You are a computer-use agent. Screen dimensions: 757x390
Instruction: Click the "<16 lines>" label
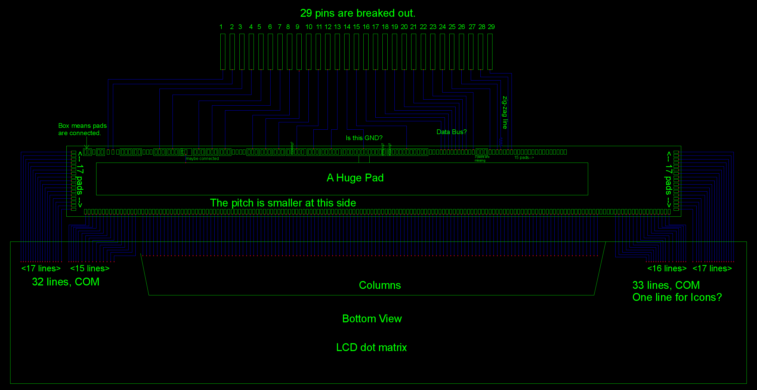coord(667,269)
